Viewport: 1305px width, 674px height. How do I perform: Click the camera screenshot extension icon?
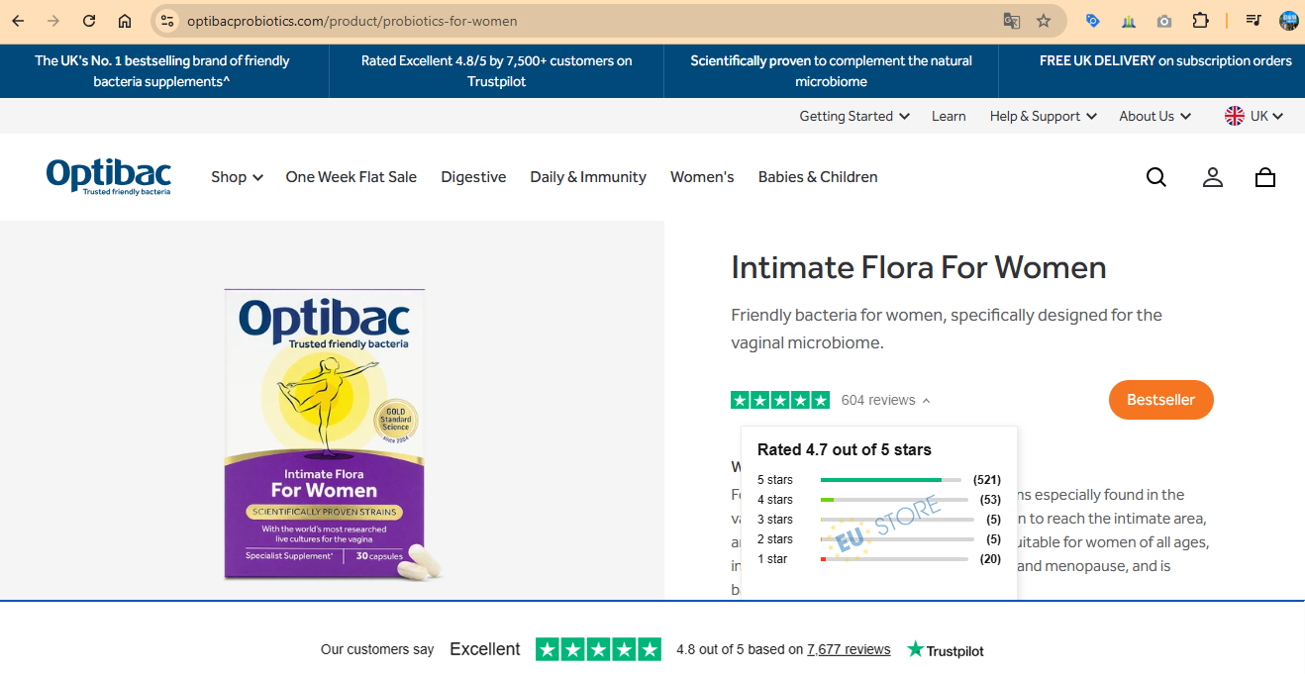point(1164,21)
